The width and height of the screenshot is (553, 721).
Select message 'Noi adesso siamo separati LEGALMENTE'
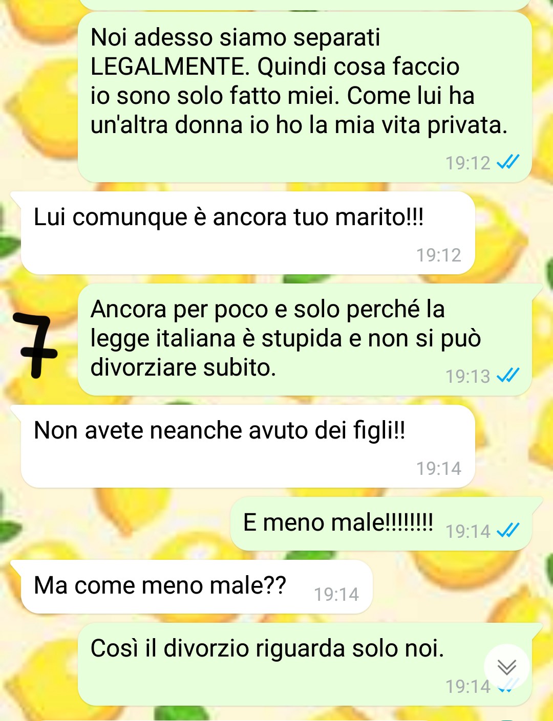305,97
